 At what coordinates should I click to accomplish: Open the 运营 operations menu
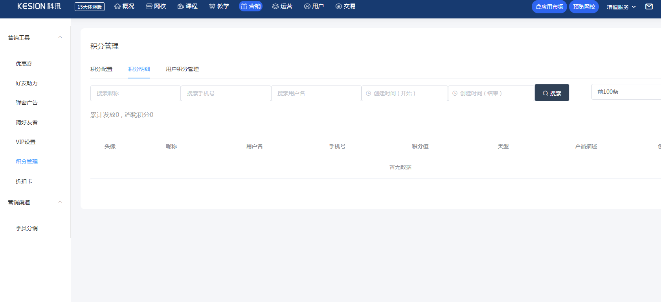282,6
